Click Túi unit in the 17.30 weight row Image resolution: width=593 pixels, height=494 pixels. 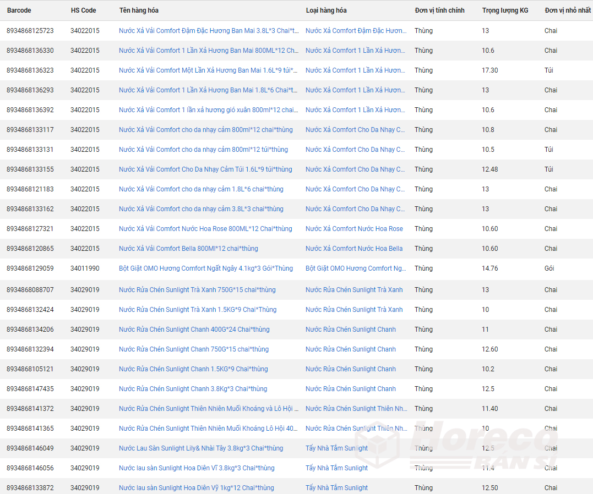coord(549,70)
